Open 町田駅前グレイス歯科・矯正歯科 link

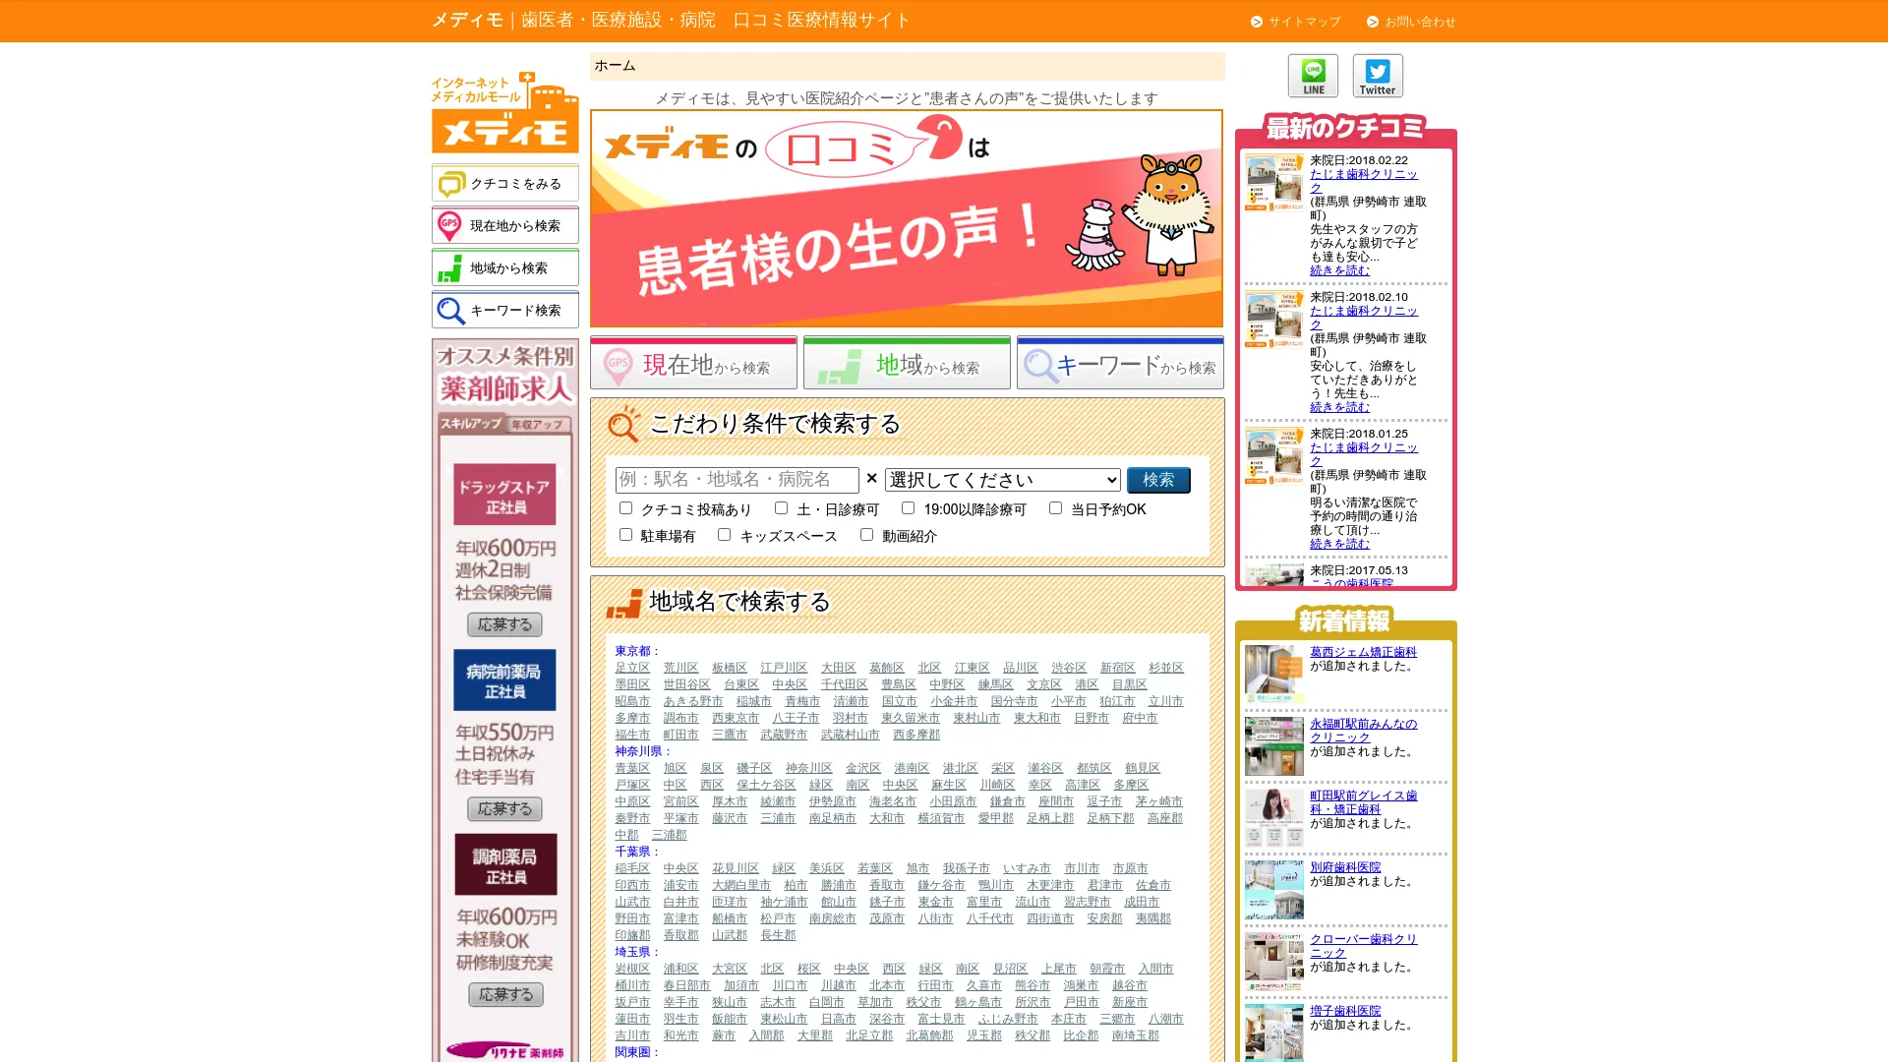pos(1363,803)
